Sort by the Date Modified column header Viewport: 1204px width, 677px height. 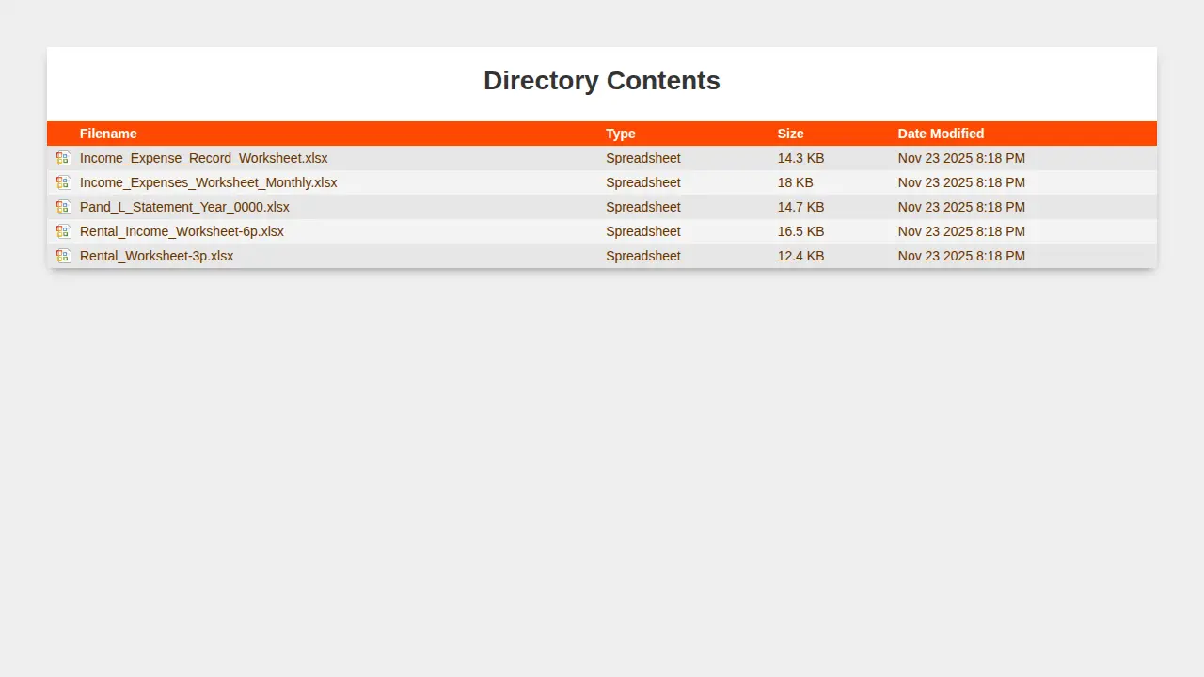(941, 134)
